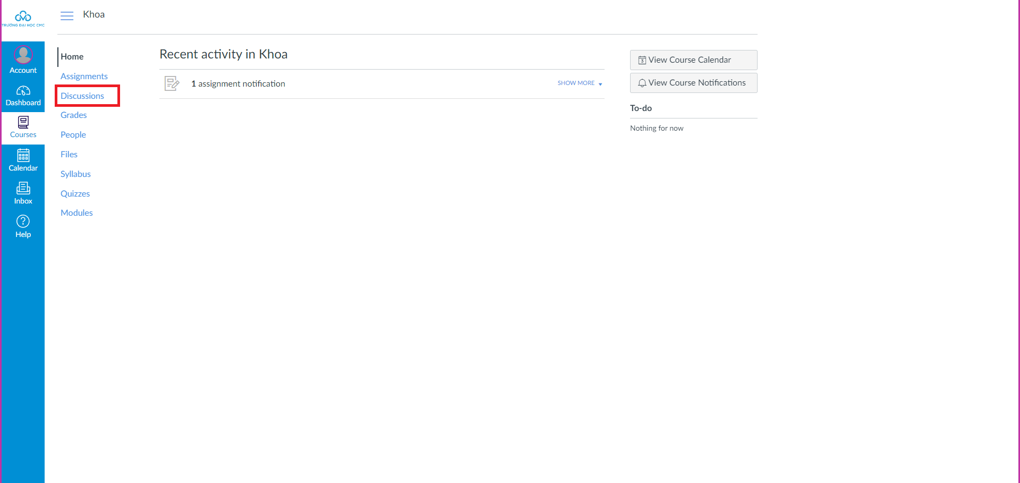Open the People course link
1020x483 pixels.
tap(73, 135)
